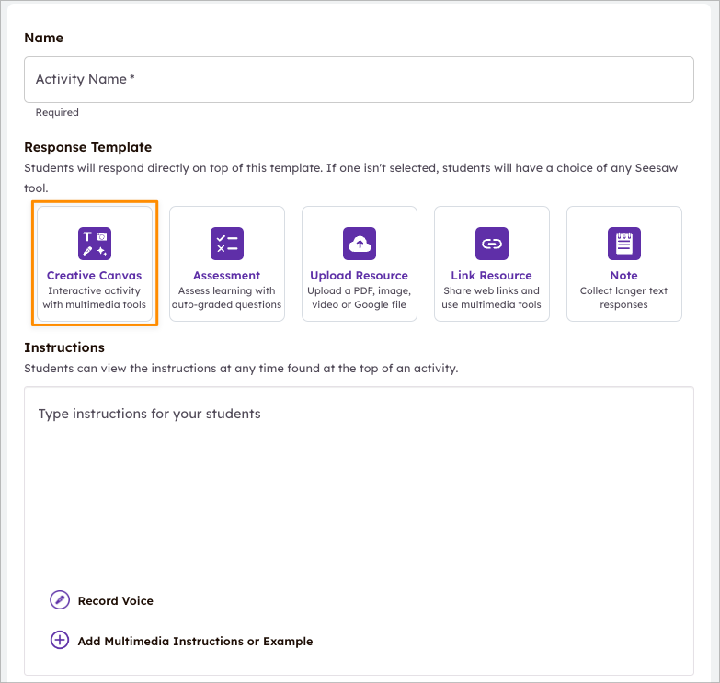Image resolution: width=720 pixels, height=683 pixels.
Task: Click the Note notepad icon
Action: pyautogui.click(x=623, y=244)
